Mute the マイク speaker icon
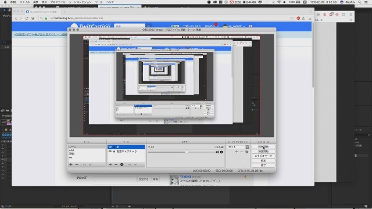 click(217, 152)
